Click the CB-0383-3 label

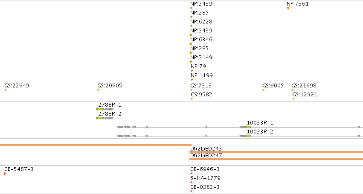tap(205, 187)
